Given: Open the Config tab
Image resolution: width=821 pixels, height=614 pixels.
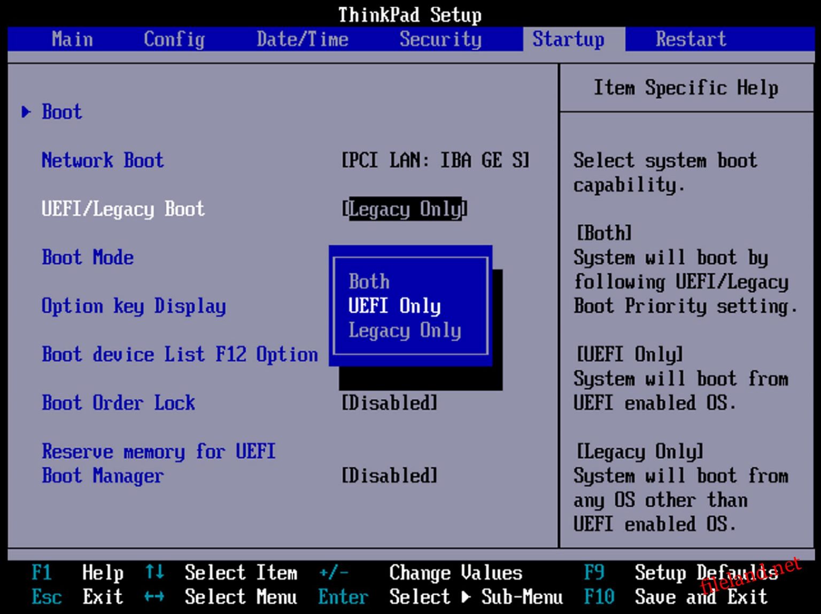Looking at the screenshot, I should click(x=173, y=39).
